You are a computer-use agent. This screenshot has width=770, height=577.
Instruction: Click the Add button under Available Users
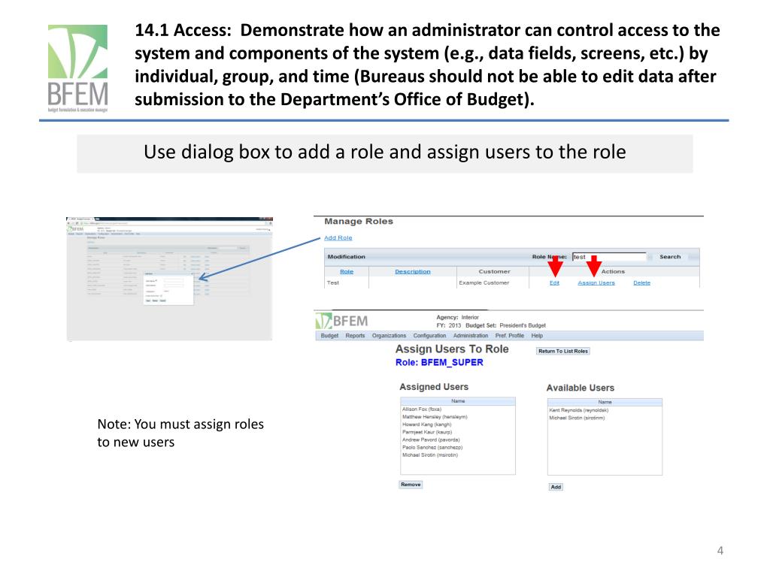(556, 487)
